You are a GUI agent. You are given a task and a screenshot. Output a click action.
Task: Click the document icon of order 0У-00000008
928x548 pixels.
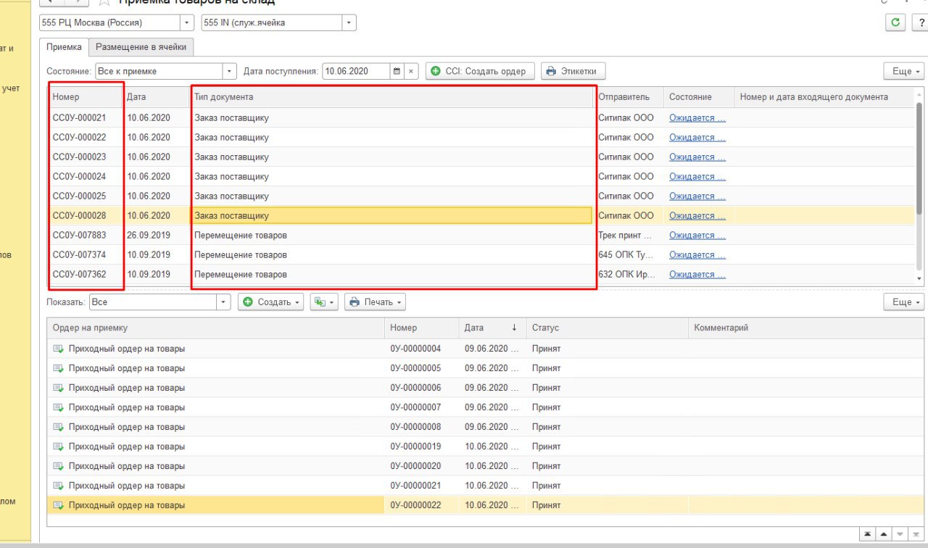click(58, 427)
